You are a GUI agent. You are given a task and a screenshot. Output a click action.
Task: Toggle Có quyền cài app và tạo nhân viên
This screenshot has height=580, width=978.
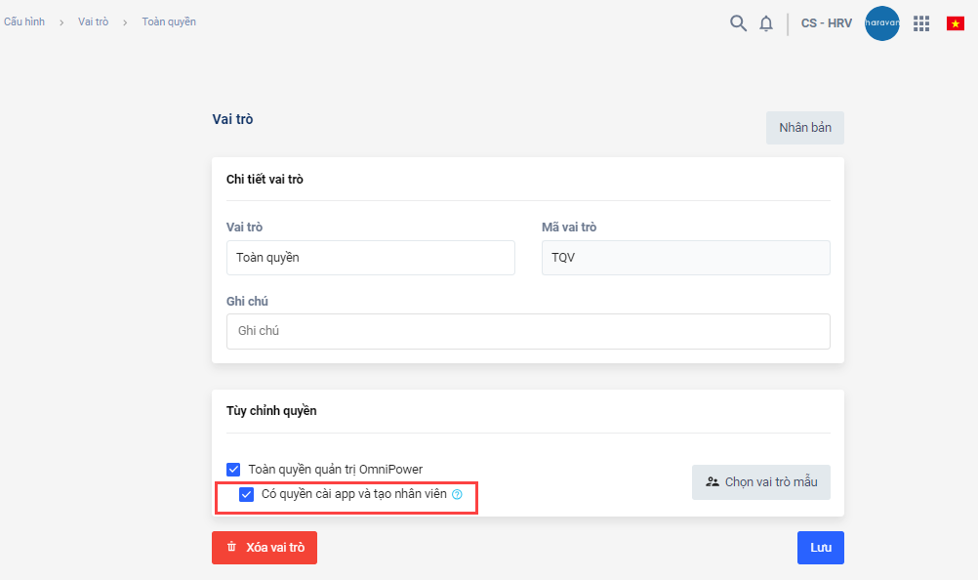coord(247,494)
